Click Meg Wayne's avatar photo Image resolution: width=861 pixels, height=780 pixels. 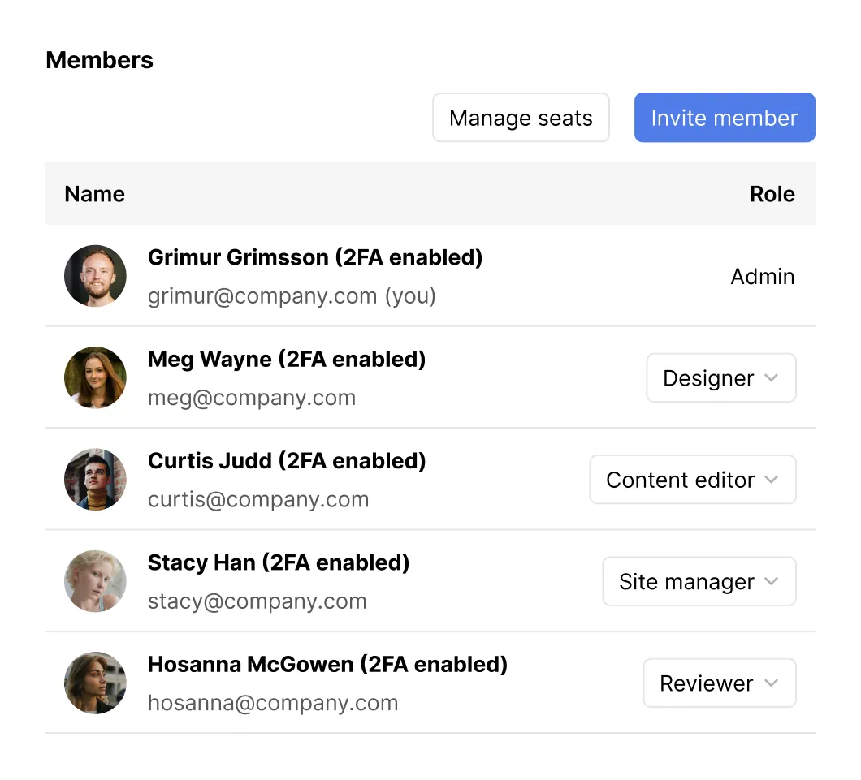tap(95, 377)
